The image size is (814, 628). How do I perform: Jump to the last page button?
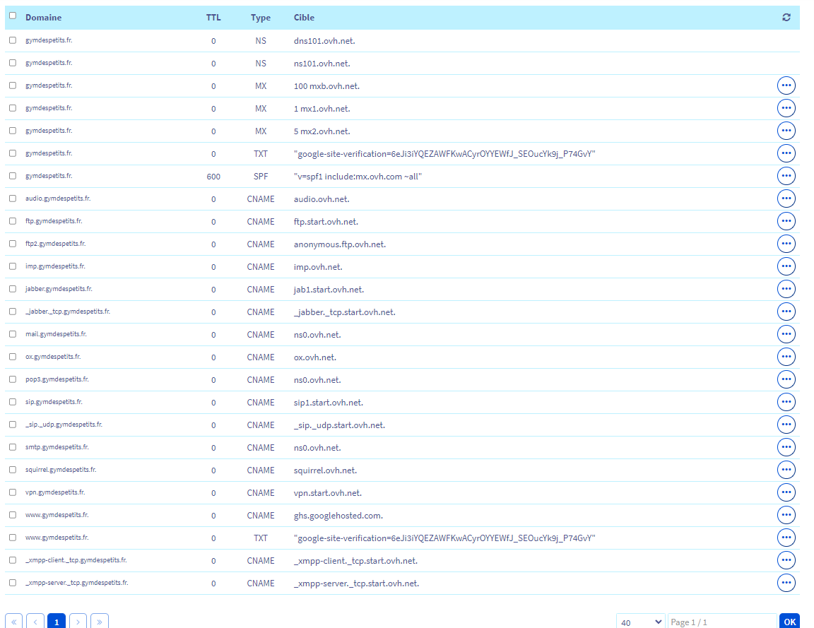coord(100,622)
